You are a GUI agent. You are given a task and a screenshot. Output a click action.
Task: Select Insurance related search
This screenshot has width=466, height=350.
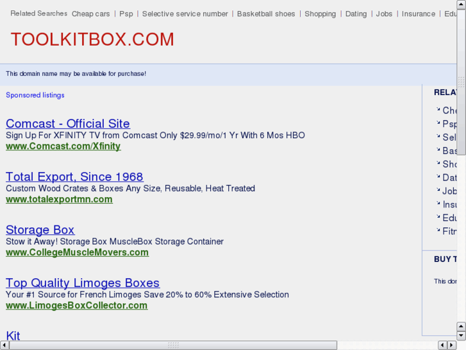tap(419, 13)
